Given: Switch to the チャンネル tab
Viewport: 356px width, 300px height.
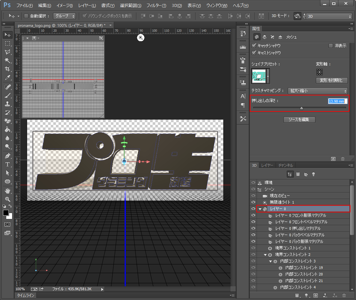Looking at the screenshot, I should click(285, 165).
